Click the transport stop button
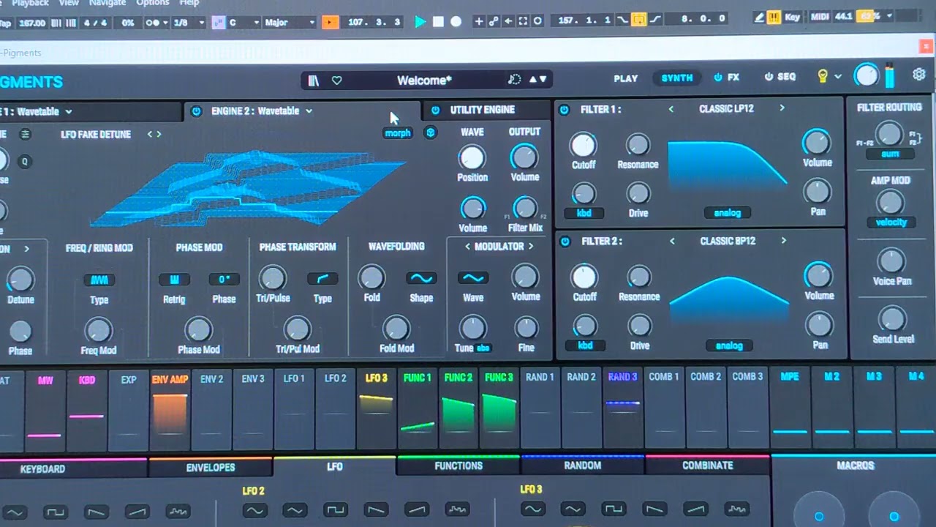936x527 pixels. click(438, 22)
